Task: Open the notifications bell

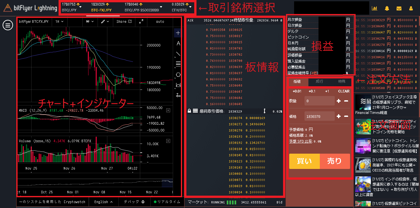Action: coord(387,8)
